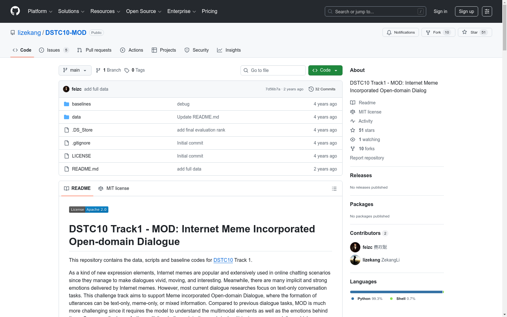Open the command palette icon button
507x317 pixels.
[x=487, y=11]
